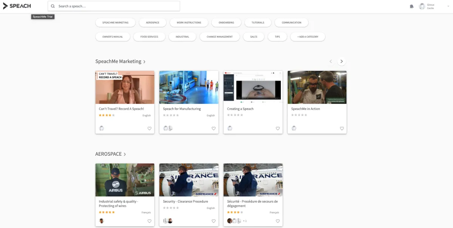The image size is (453, 228).
Task: Click the + Add a Category button
Action: coord(308,37)
